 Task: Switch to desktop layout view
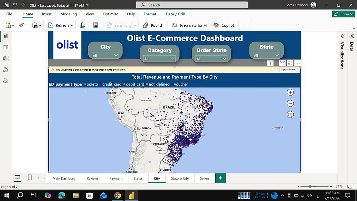click(17, 177)
